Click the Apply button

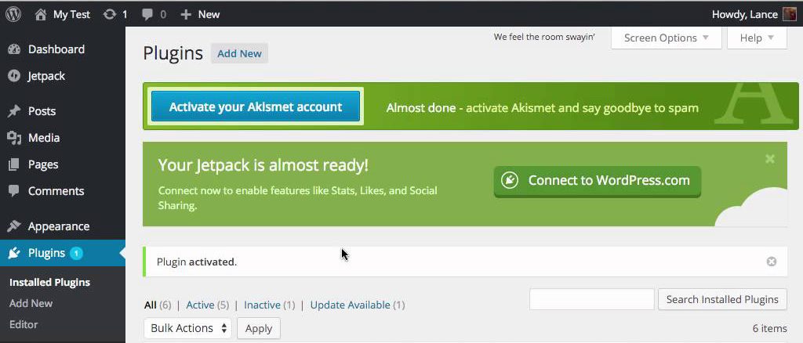(259, 328)
